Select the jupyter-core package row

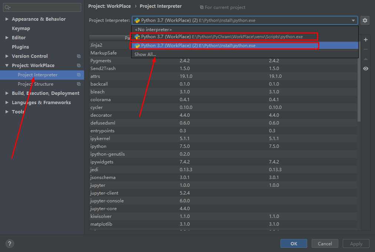pos(223,209)
